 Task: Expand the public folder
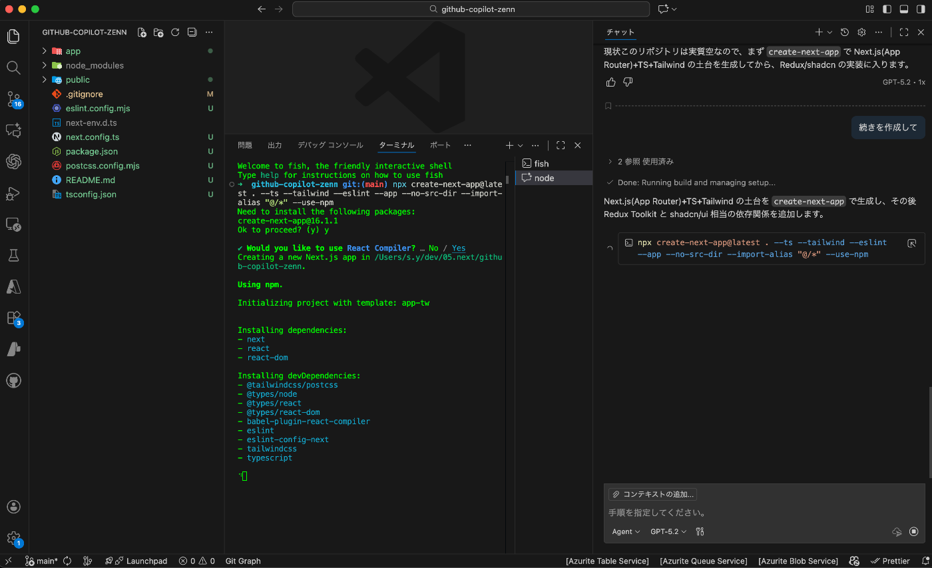click(45, 80)
